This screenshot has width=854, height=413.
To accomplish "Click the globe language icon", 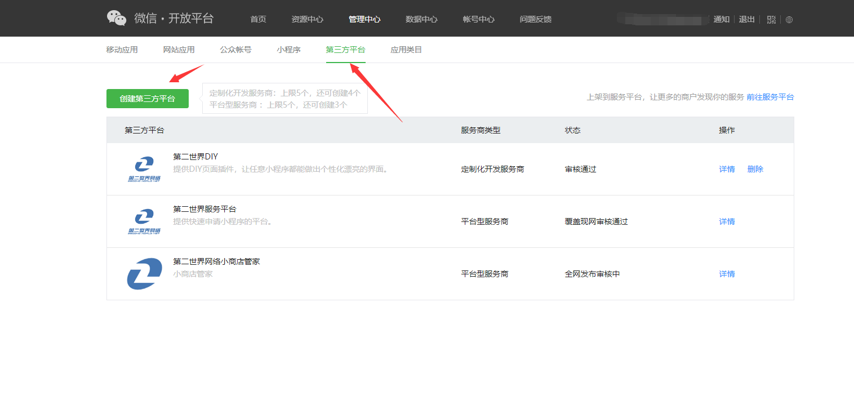I will (789, 19).
